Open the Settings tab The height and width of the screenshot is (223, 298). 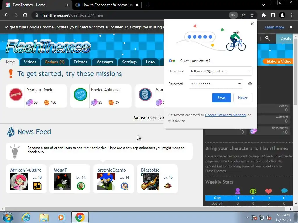(x=129, y=62)
